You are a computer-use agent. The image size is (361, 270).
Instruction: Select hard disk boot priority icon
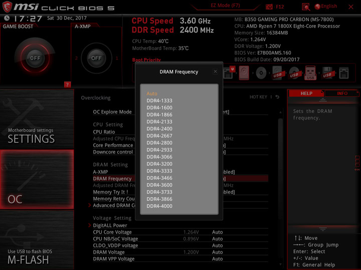244,73
